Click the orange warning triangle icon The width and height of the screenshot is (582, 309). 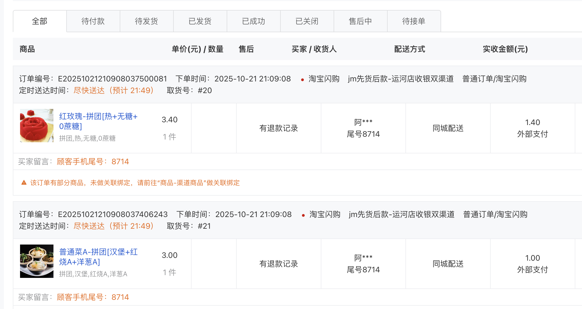[24, 183]
